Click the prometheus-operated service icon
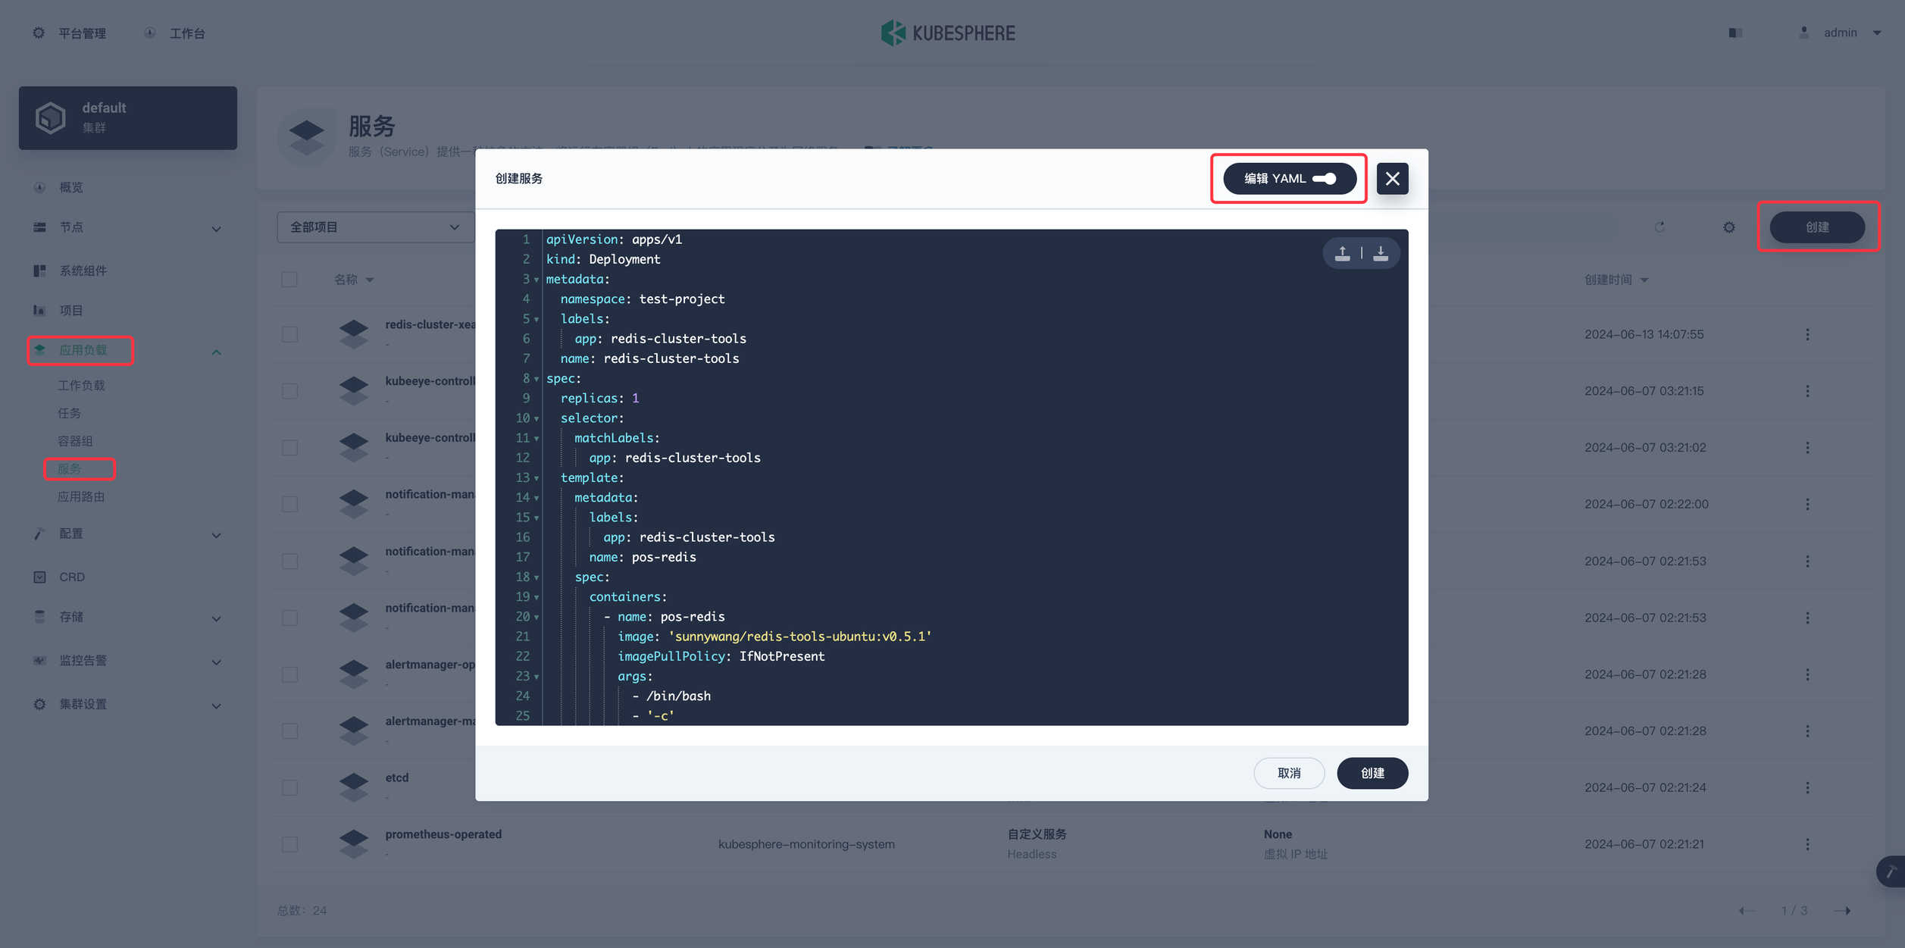This screenshot has height=948, width=1905. 353,843
